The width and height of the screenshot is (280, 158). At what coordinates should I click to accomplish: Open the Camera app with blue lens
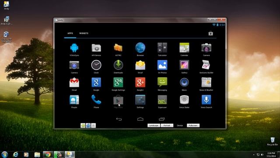click(74, 65)
